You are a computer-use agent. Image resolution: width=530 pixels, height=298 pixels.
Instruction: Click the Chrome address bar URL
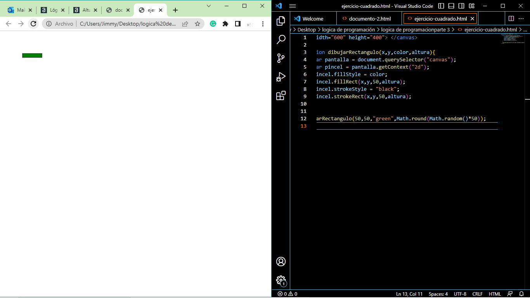coord(128,24)
